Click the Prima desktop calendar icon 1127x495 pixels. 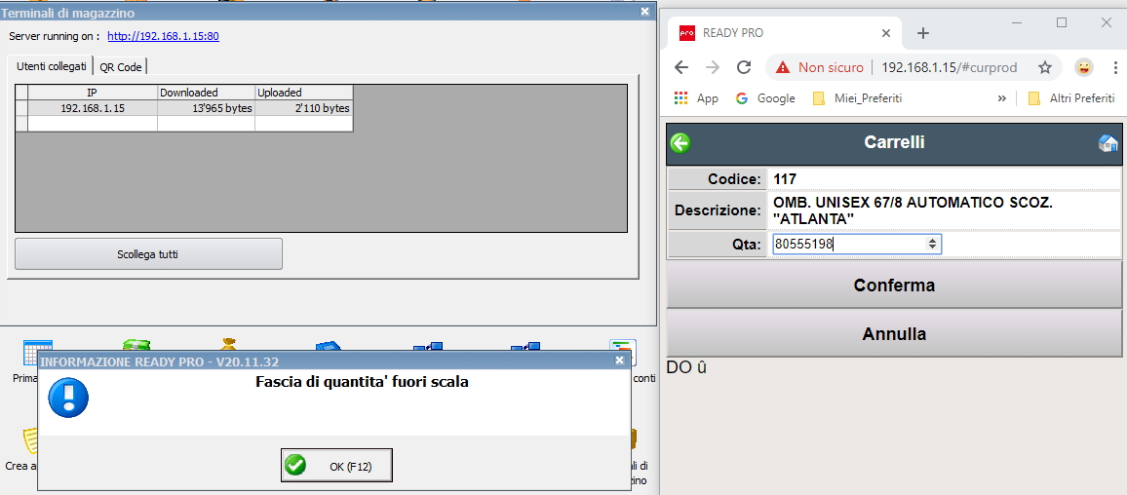click(x=37, y=353)
